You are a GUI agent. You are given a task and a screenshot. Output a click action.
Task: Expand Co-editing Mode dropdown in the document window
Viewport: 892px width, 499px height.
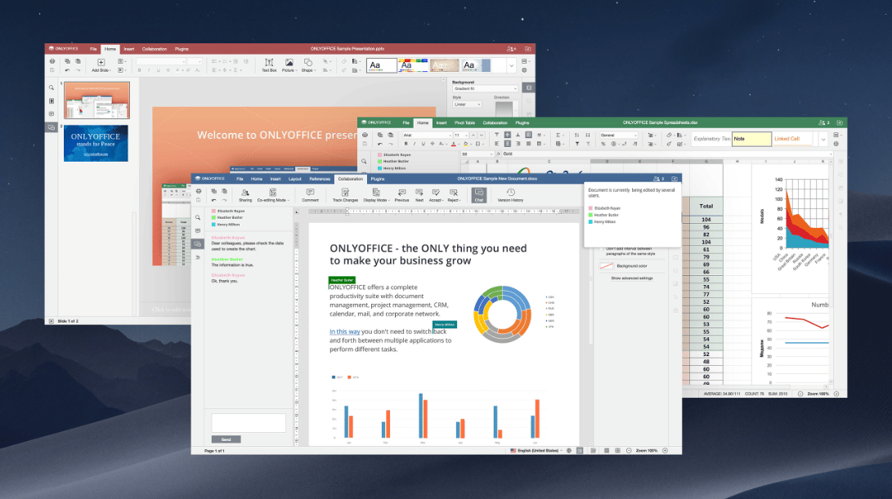coord(273,195)
